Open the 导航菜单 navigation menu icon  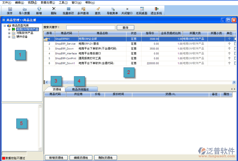(113, 9)
